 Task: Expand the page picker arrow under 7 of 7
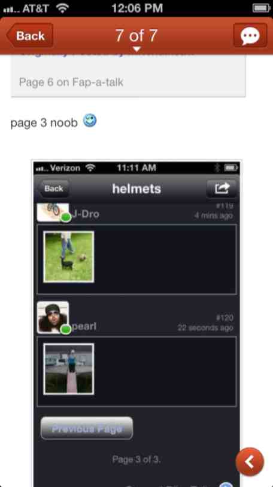click(136, 49)
